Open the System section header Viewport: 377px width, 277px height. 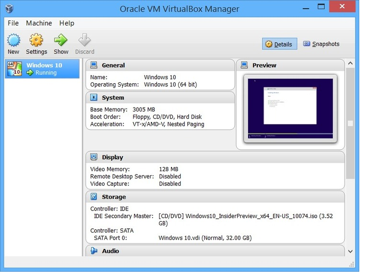click(160, 98)
